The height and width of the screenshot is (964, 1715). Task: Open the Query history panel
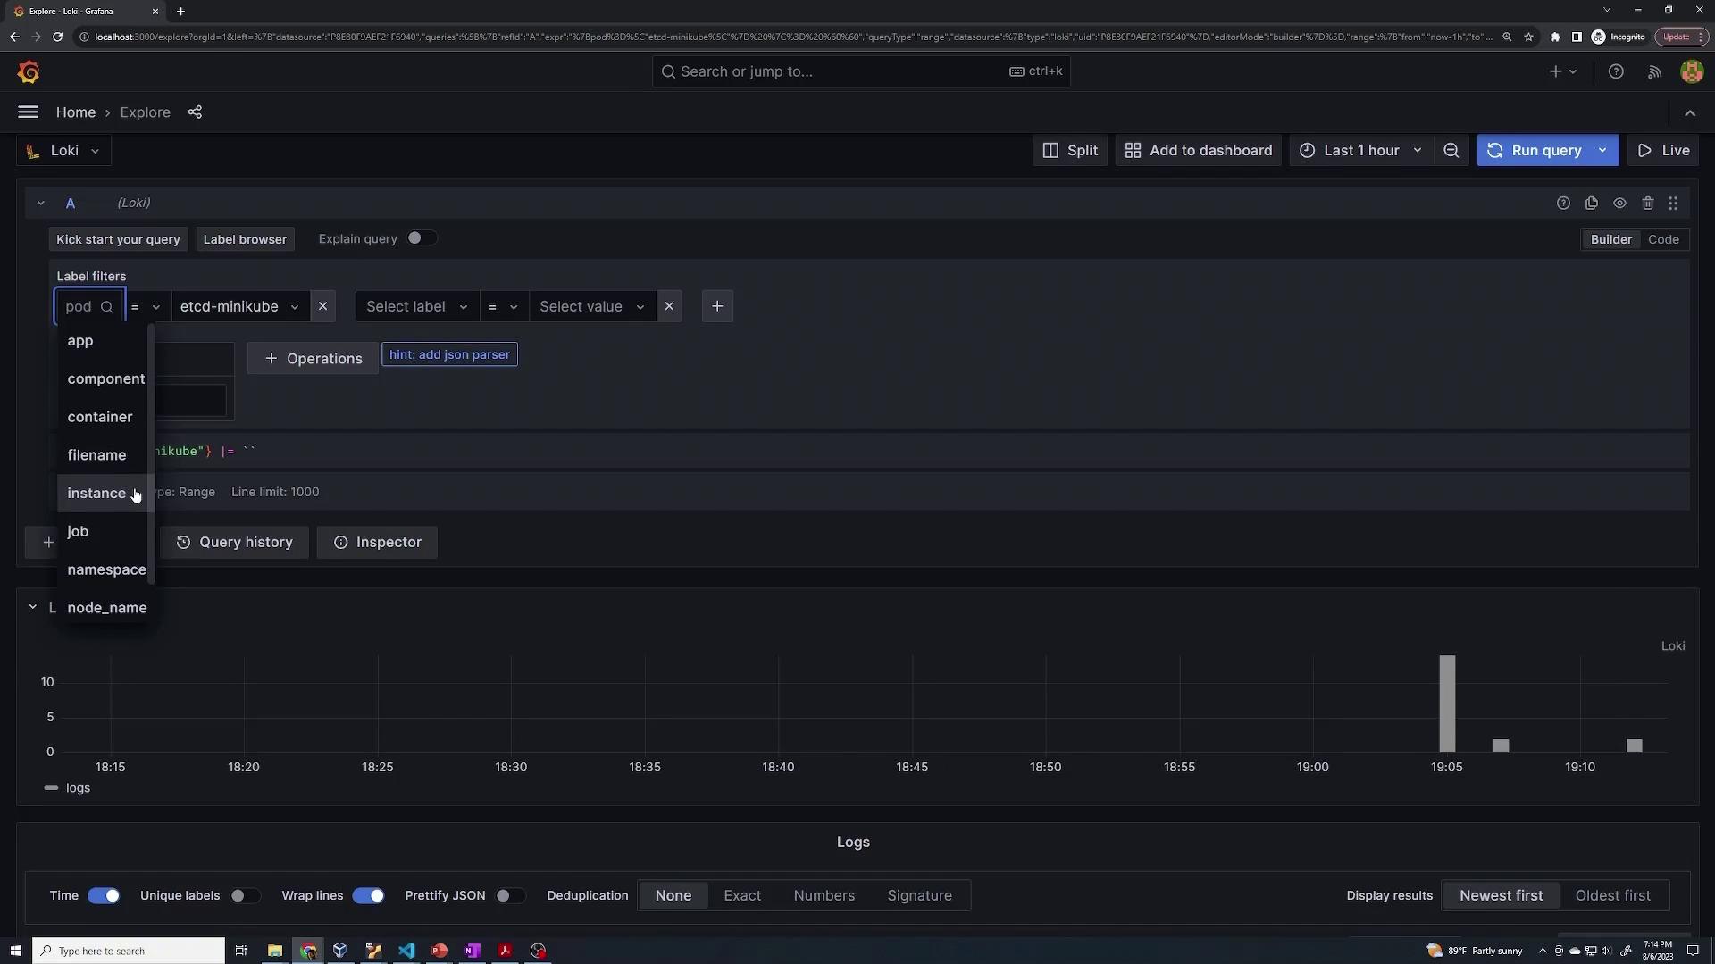click(x=234, y=543)
